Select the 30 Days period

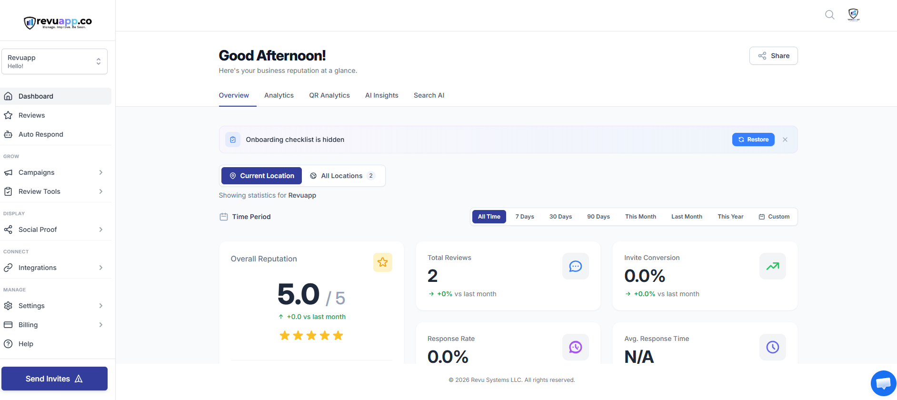[x=560, y=217]
